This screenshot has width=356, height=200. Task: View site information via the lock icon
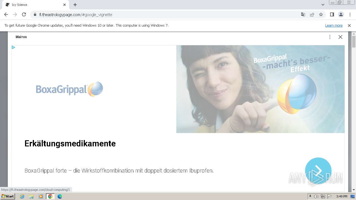(x=35, y=14)
